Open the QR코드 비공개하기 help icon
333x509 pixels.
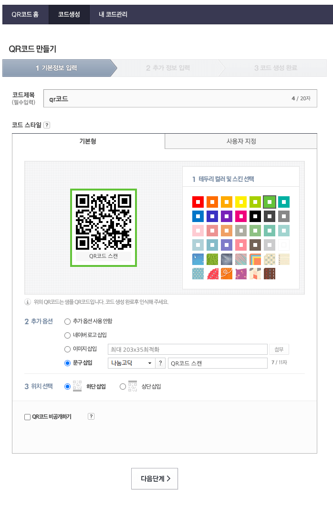coord(91,416)
